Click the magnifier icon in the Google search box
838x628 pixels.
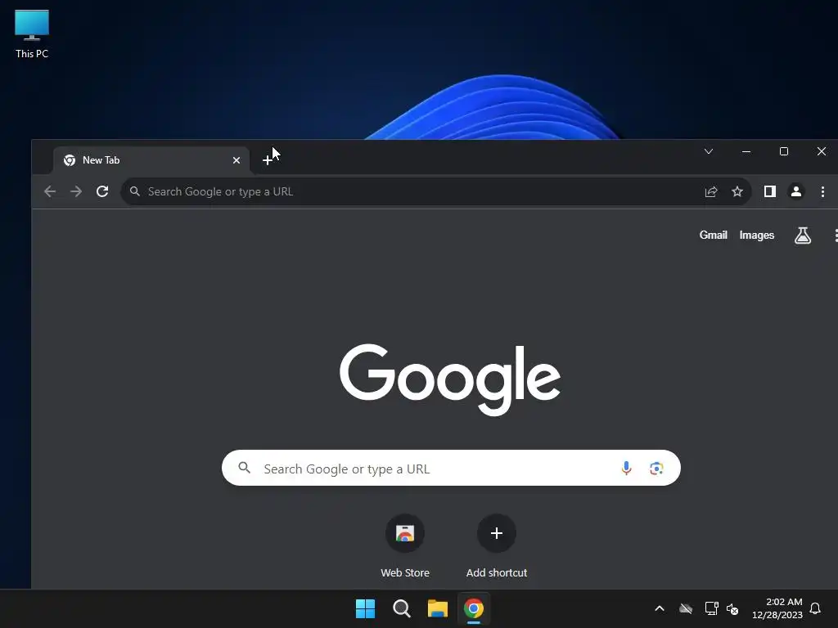pos(244,468)
